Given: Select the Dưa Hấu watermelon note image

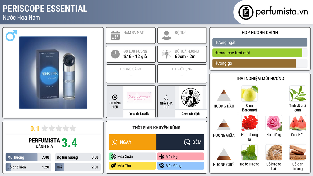Looking at the screenshot, I should [x=298, y=123].
